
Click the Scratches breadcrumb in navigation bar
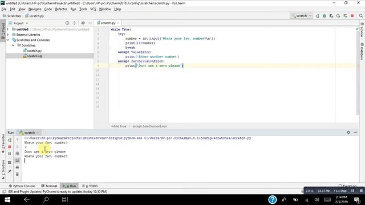12,16
